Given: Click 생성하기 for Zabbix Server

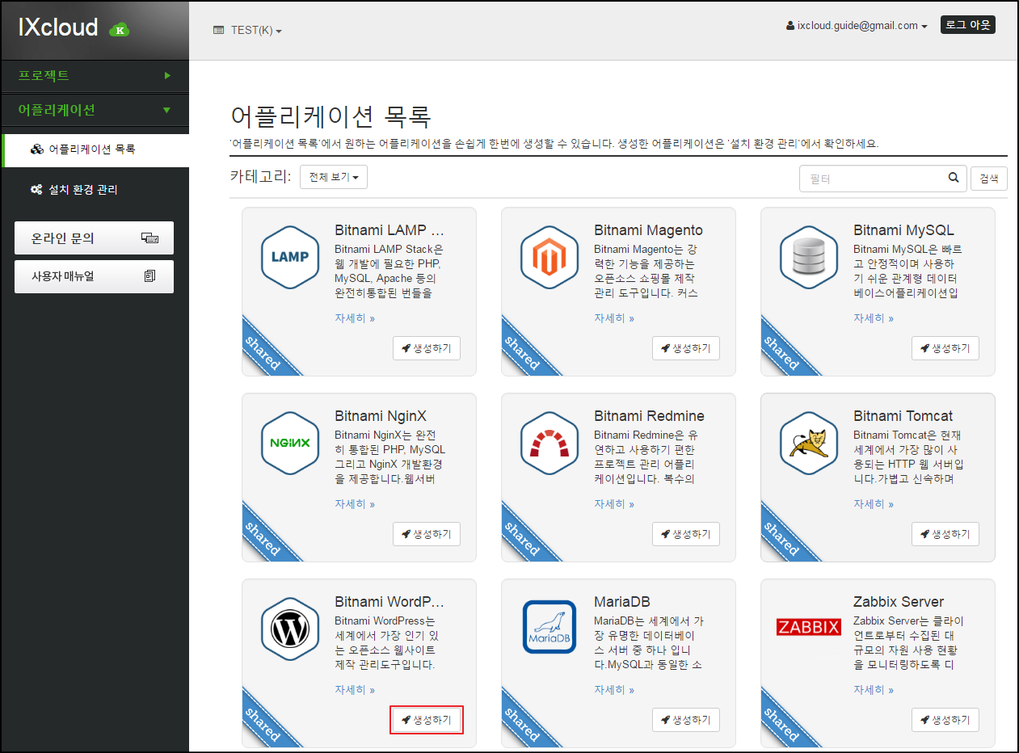Looking at the screenshot, I should (x=945, y=720).
